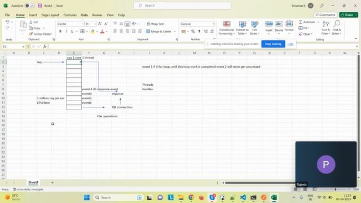Apply Align Right to the cell
Image resolution: width=361 pixels, height=203 pixels.
coord(127,32)
